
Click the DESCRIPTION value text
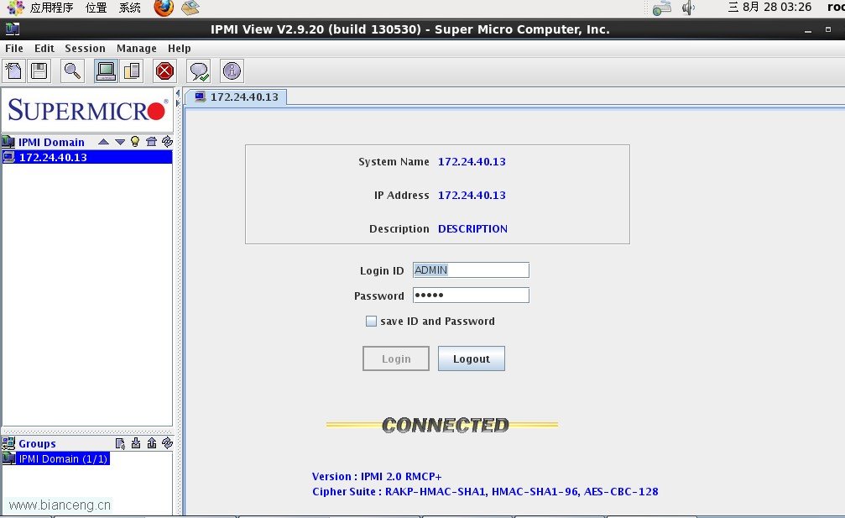click(472, 229)
